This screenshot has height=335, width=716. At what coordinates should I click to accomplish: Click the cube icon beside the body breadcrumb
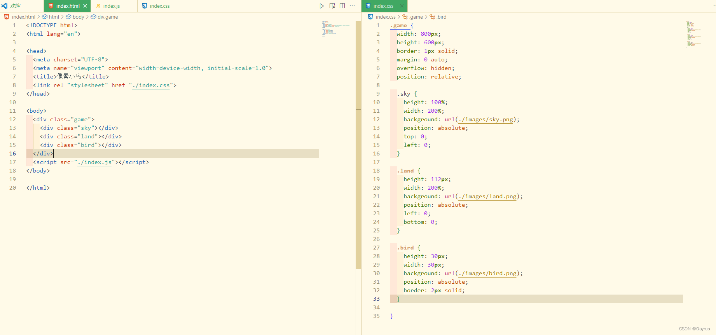point(68,17)
